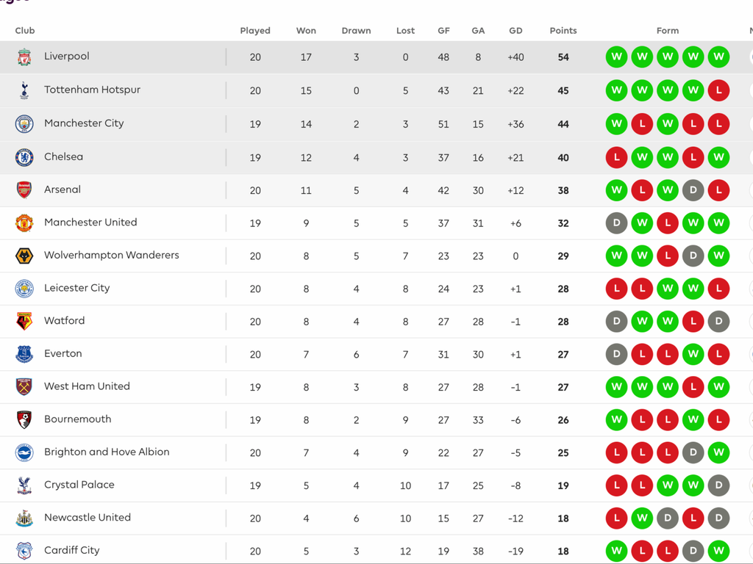
Task: Open the Arsenal cannon crest
Action: (24, 190)
